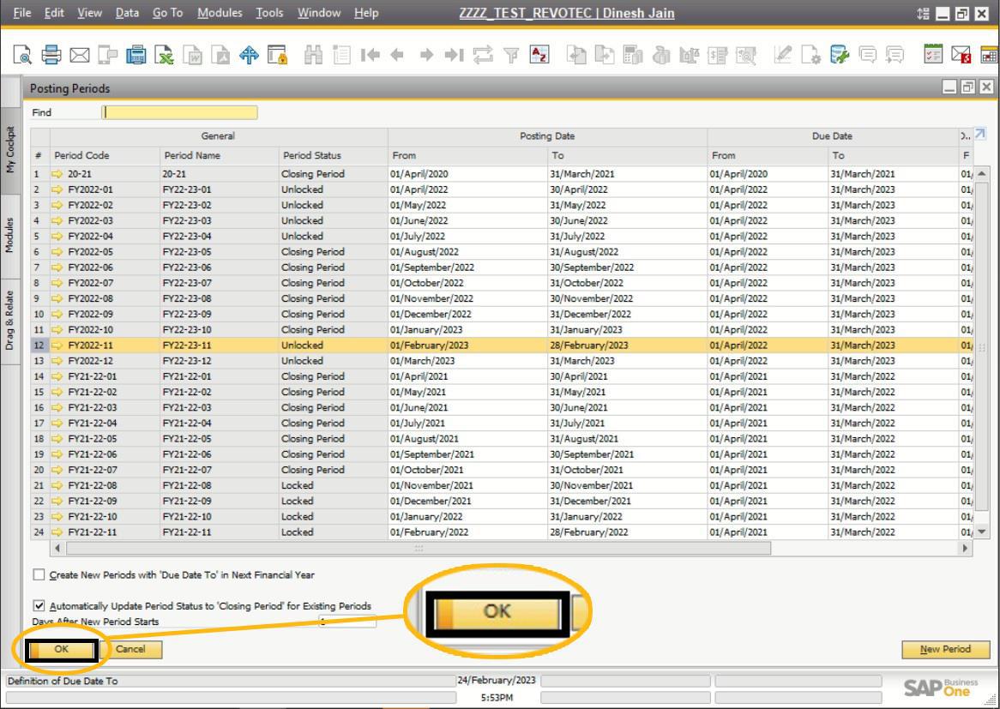Sort the table with A-Z icon

pos(539,55)
